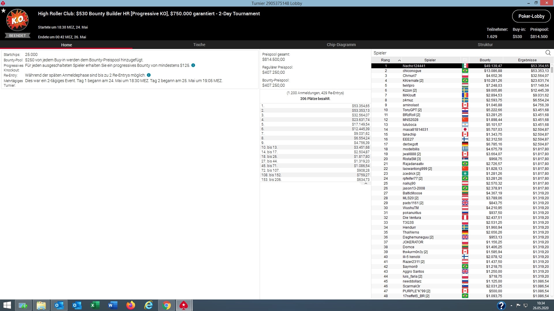Screen dimensions: 554x311
Task: Open Google Chrome from taskbar
Action: point(166,305)
